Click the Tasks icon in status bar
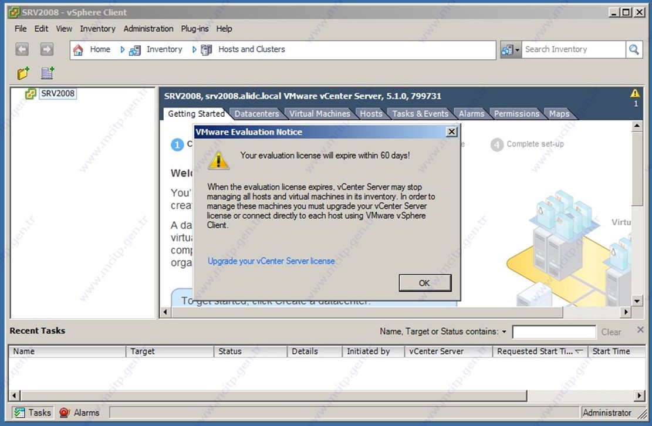652x426 pixels. 19,413
